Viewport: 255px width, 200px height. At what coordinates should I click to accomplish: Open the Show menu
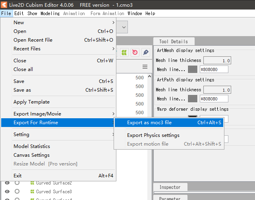[32, 13]
